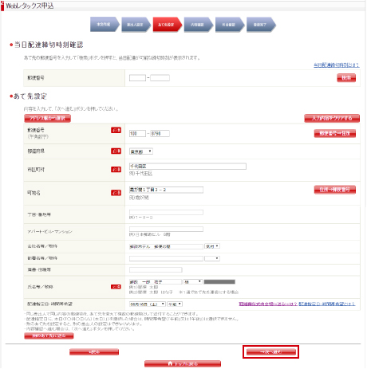Open the 様 honorific dropdown for recipient name
Screen dimensions: 367x369
(192, 281)
